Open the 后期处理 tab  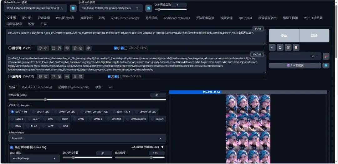[x=44, y=18]
